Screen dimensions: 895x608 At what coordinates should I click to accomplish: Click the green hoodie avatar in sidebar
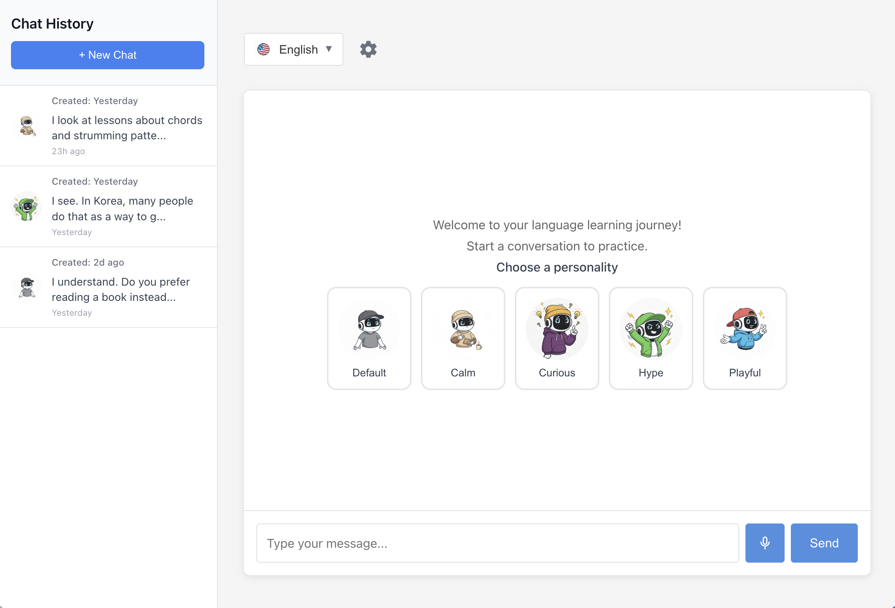coord(26,207)
